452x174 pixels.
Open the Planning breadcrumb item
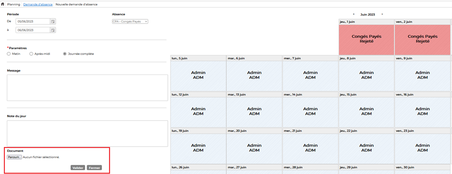[13, 5]
